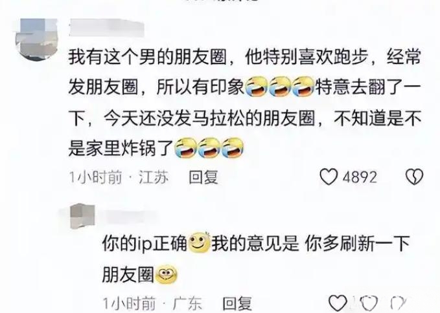Viewport: 440px width, 313px height.
Task: Select the comment text starting 我有这个男的朋友圈
Action: (245, 102)
